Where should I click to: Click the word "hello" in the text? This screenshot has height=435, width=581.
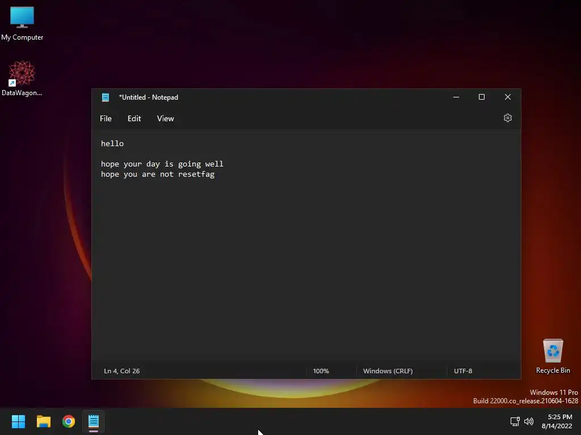(x=112, y=143)
